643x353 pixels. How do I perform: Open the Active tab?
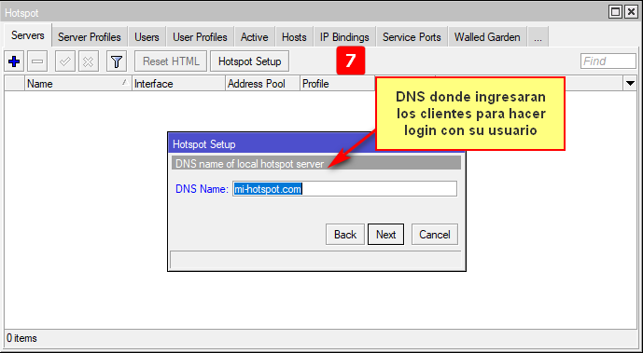[x=254, y=37]
